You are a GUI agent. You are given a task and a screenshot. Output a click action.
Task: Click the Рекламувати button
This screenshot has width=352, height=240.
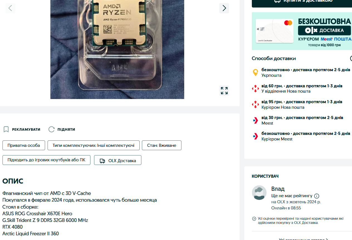pyautogui.click(x=22, y=129)
